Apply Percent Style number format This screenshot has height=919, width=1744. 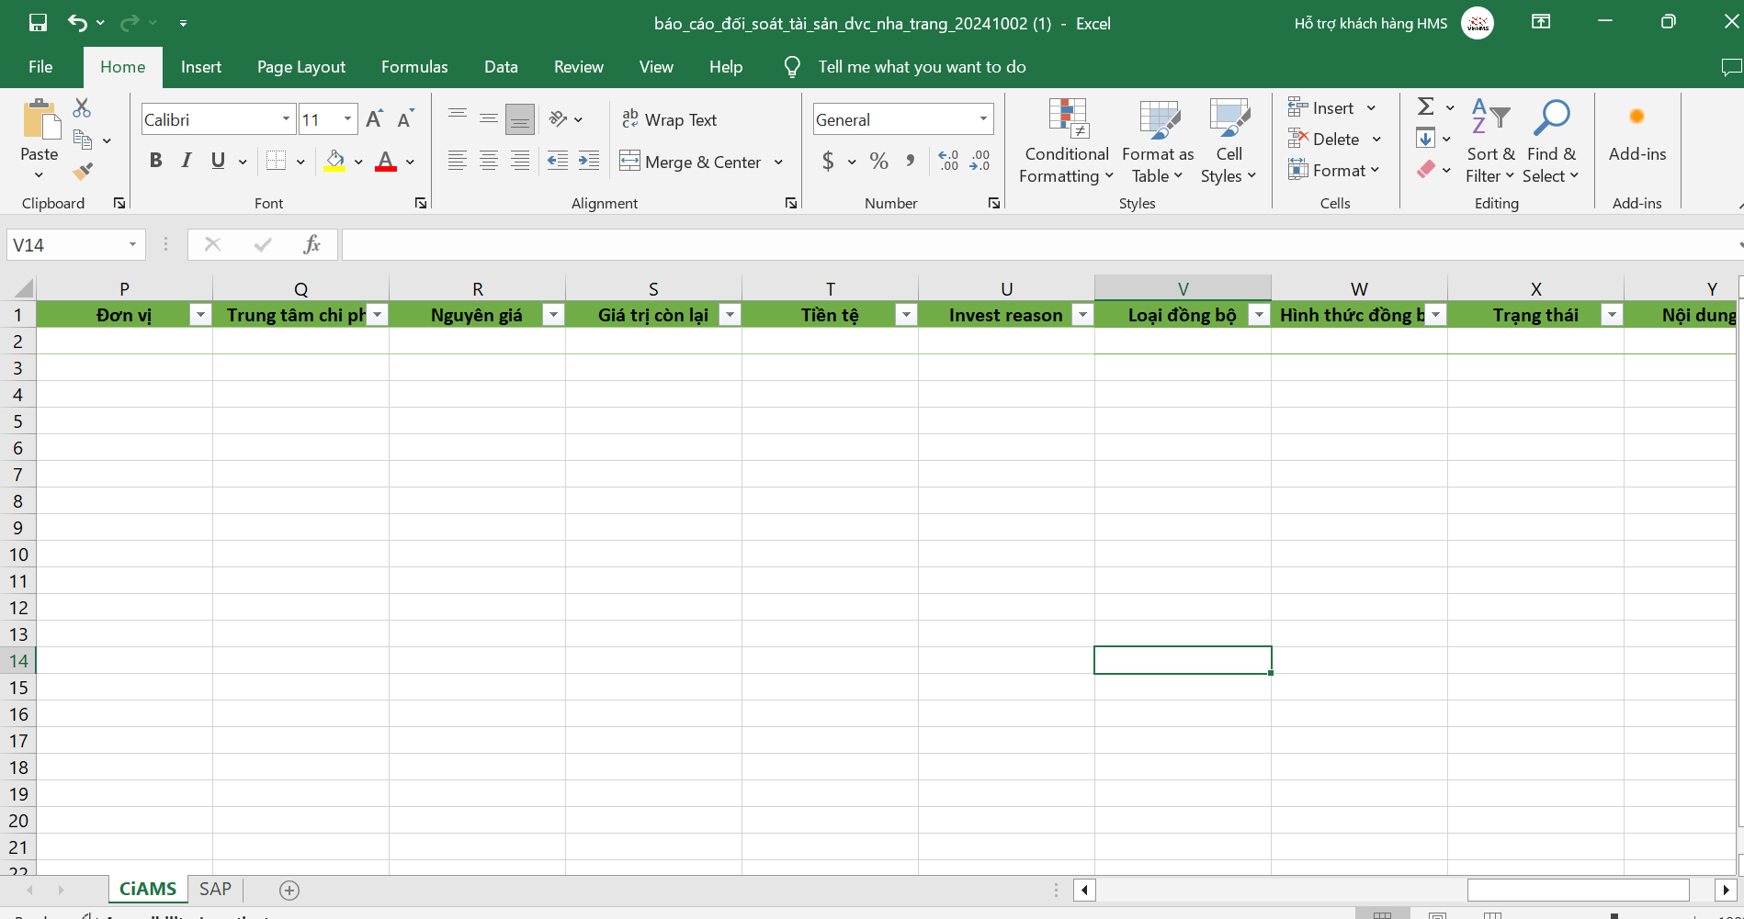click(878, 162)
